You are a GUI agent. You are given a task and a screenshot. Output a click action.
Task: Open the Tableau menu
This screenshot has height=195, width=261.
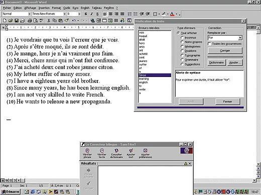tap(96, 8)
